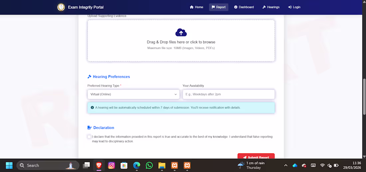Click the 'Maximum file size: 10MB' text

point(181,48)
